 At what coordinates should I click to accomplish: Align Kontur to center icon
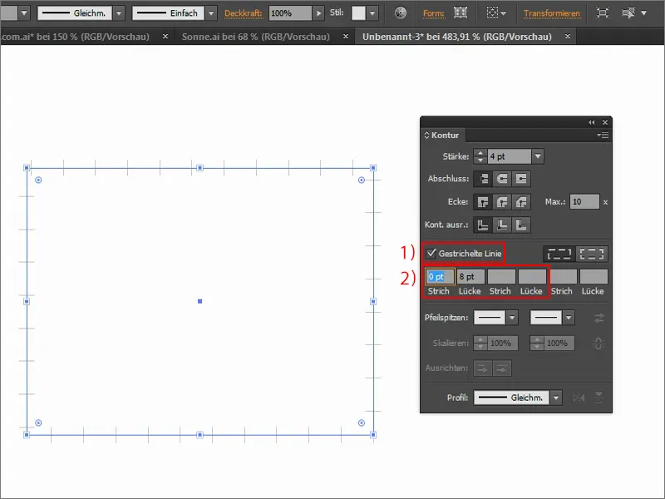coord(483,225)
